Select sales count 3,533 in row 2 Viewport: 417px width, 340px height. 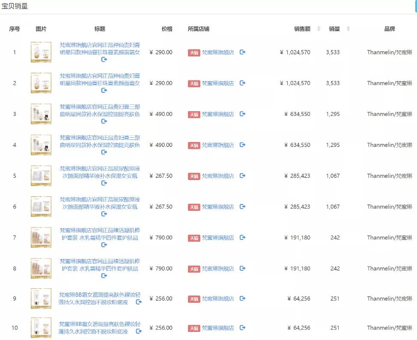click(x=333, y=83)
